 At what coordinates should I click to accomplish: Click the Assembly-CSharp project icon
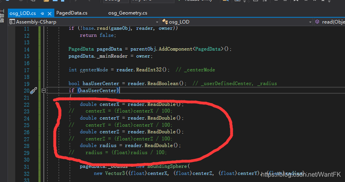(12, 22)
